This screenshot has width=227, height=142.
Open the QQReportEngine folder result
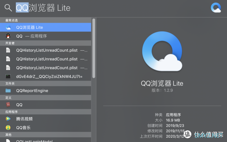click(45, 91)
